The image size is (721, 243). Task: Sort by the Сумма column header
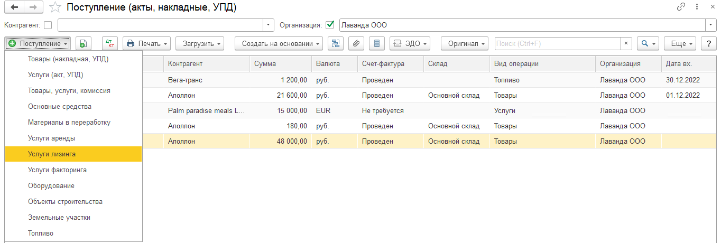(280, 63)
